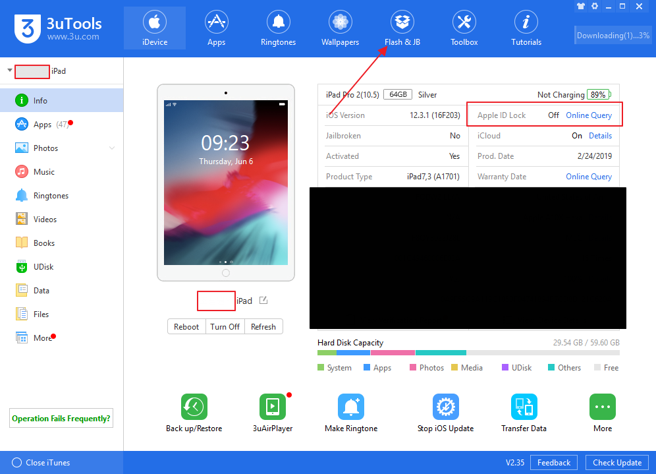
Task: Click the iPad Pro 2(10.5) model name
Action: pyautogui.click(x=352, y=95)
